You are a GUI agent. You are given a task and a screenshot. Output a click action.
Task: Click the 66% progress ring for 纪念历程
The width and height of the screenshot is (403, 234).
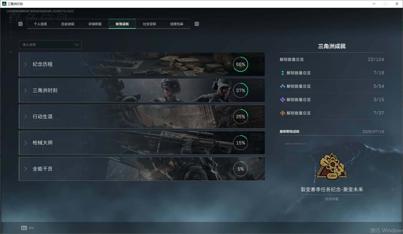pos(240,64)
